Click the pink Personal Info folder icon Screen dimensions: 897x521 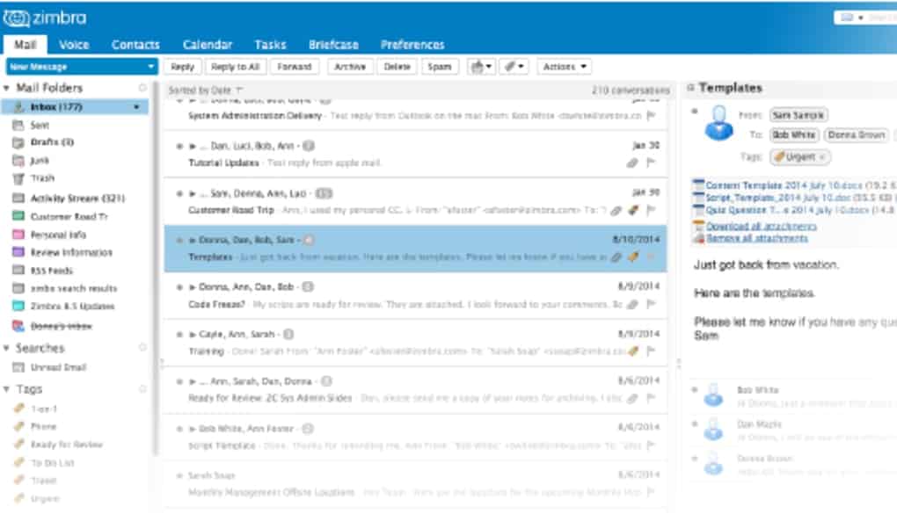click(18, 235)
